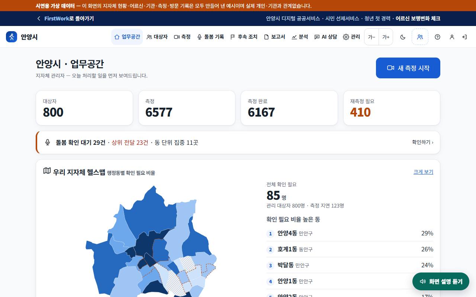Click the 안양시 walking-person logo icon
This screenshot has width=476, height=297.
click(x=12, y=37)
